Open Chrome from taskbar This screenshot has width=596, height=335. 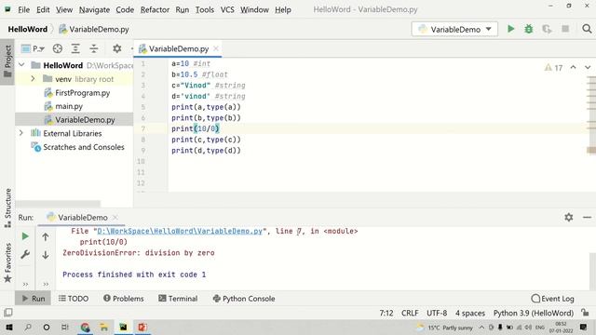85,327
